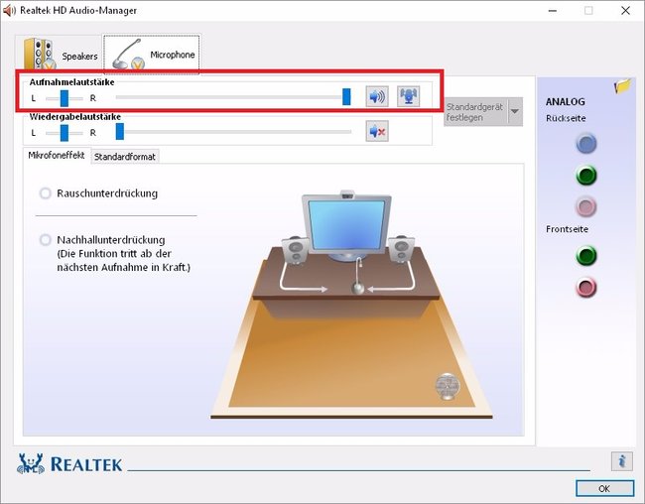Enable the Rauschunterdrückung option
The height and width of the screenshot is (504, 645).
[46, 193]
